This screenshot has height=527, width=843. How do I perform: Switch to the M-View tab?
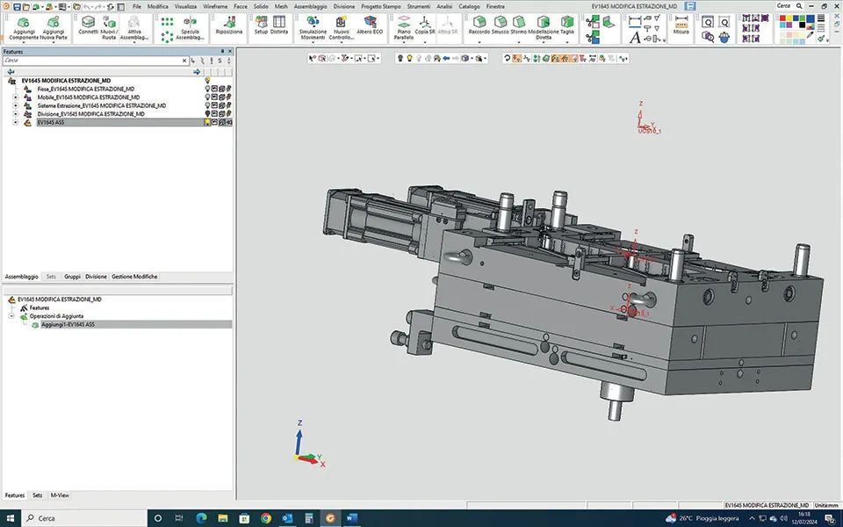click(x=60, y=495)
